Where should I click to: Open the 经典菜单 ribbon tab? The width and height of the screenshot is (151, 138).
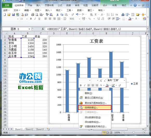coord(19,5)
